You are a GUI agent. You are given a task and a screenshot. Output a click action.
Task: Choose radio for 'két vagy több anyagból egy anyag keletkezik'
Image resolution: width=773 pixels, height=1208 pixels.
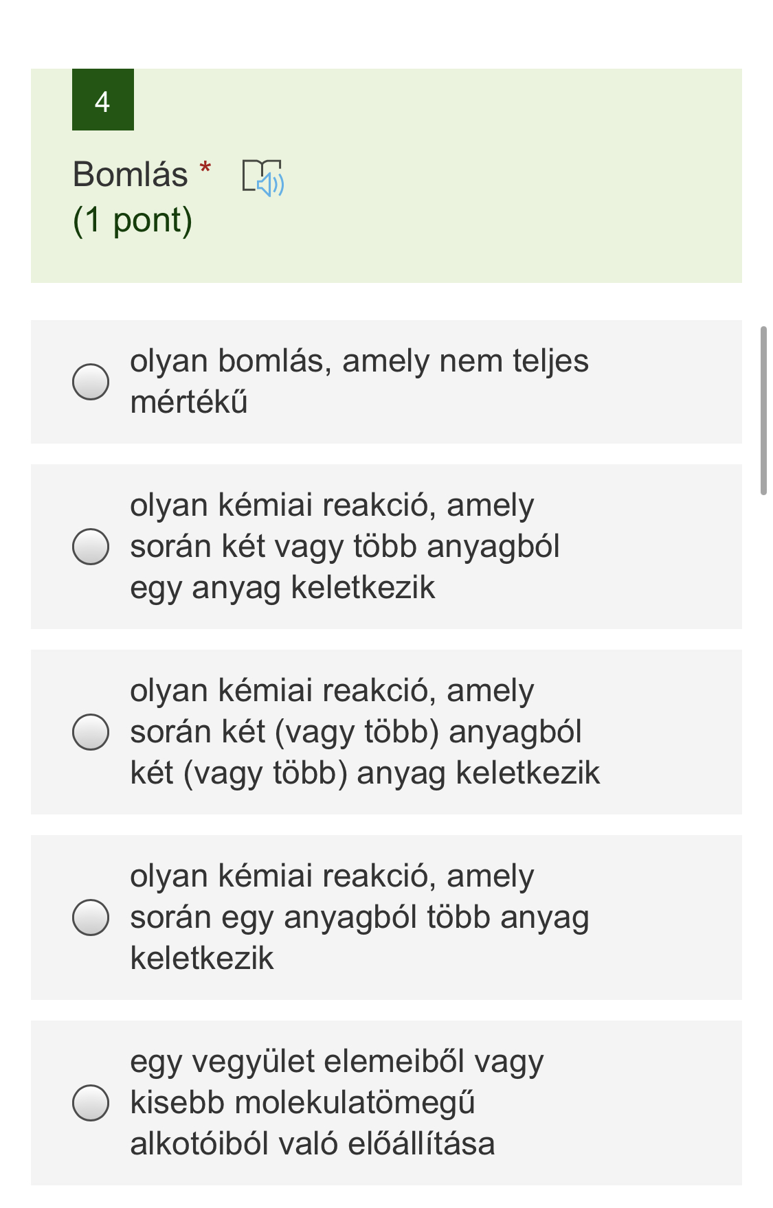[x=91, y=547]
